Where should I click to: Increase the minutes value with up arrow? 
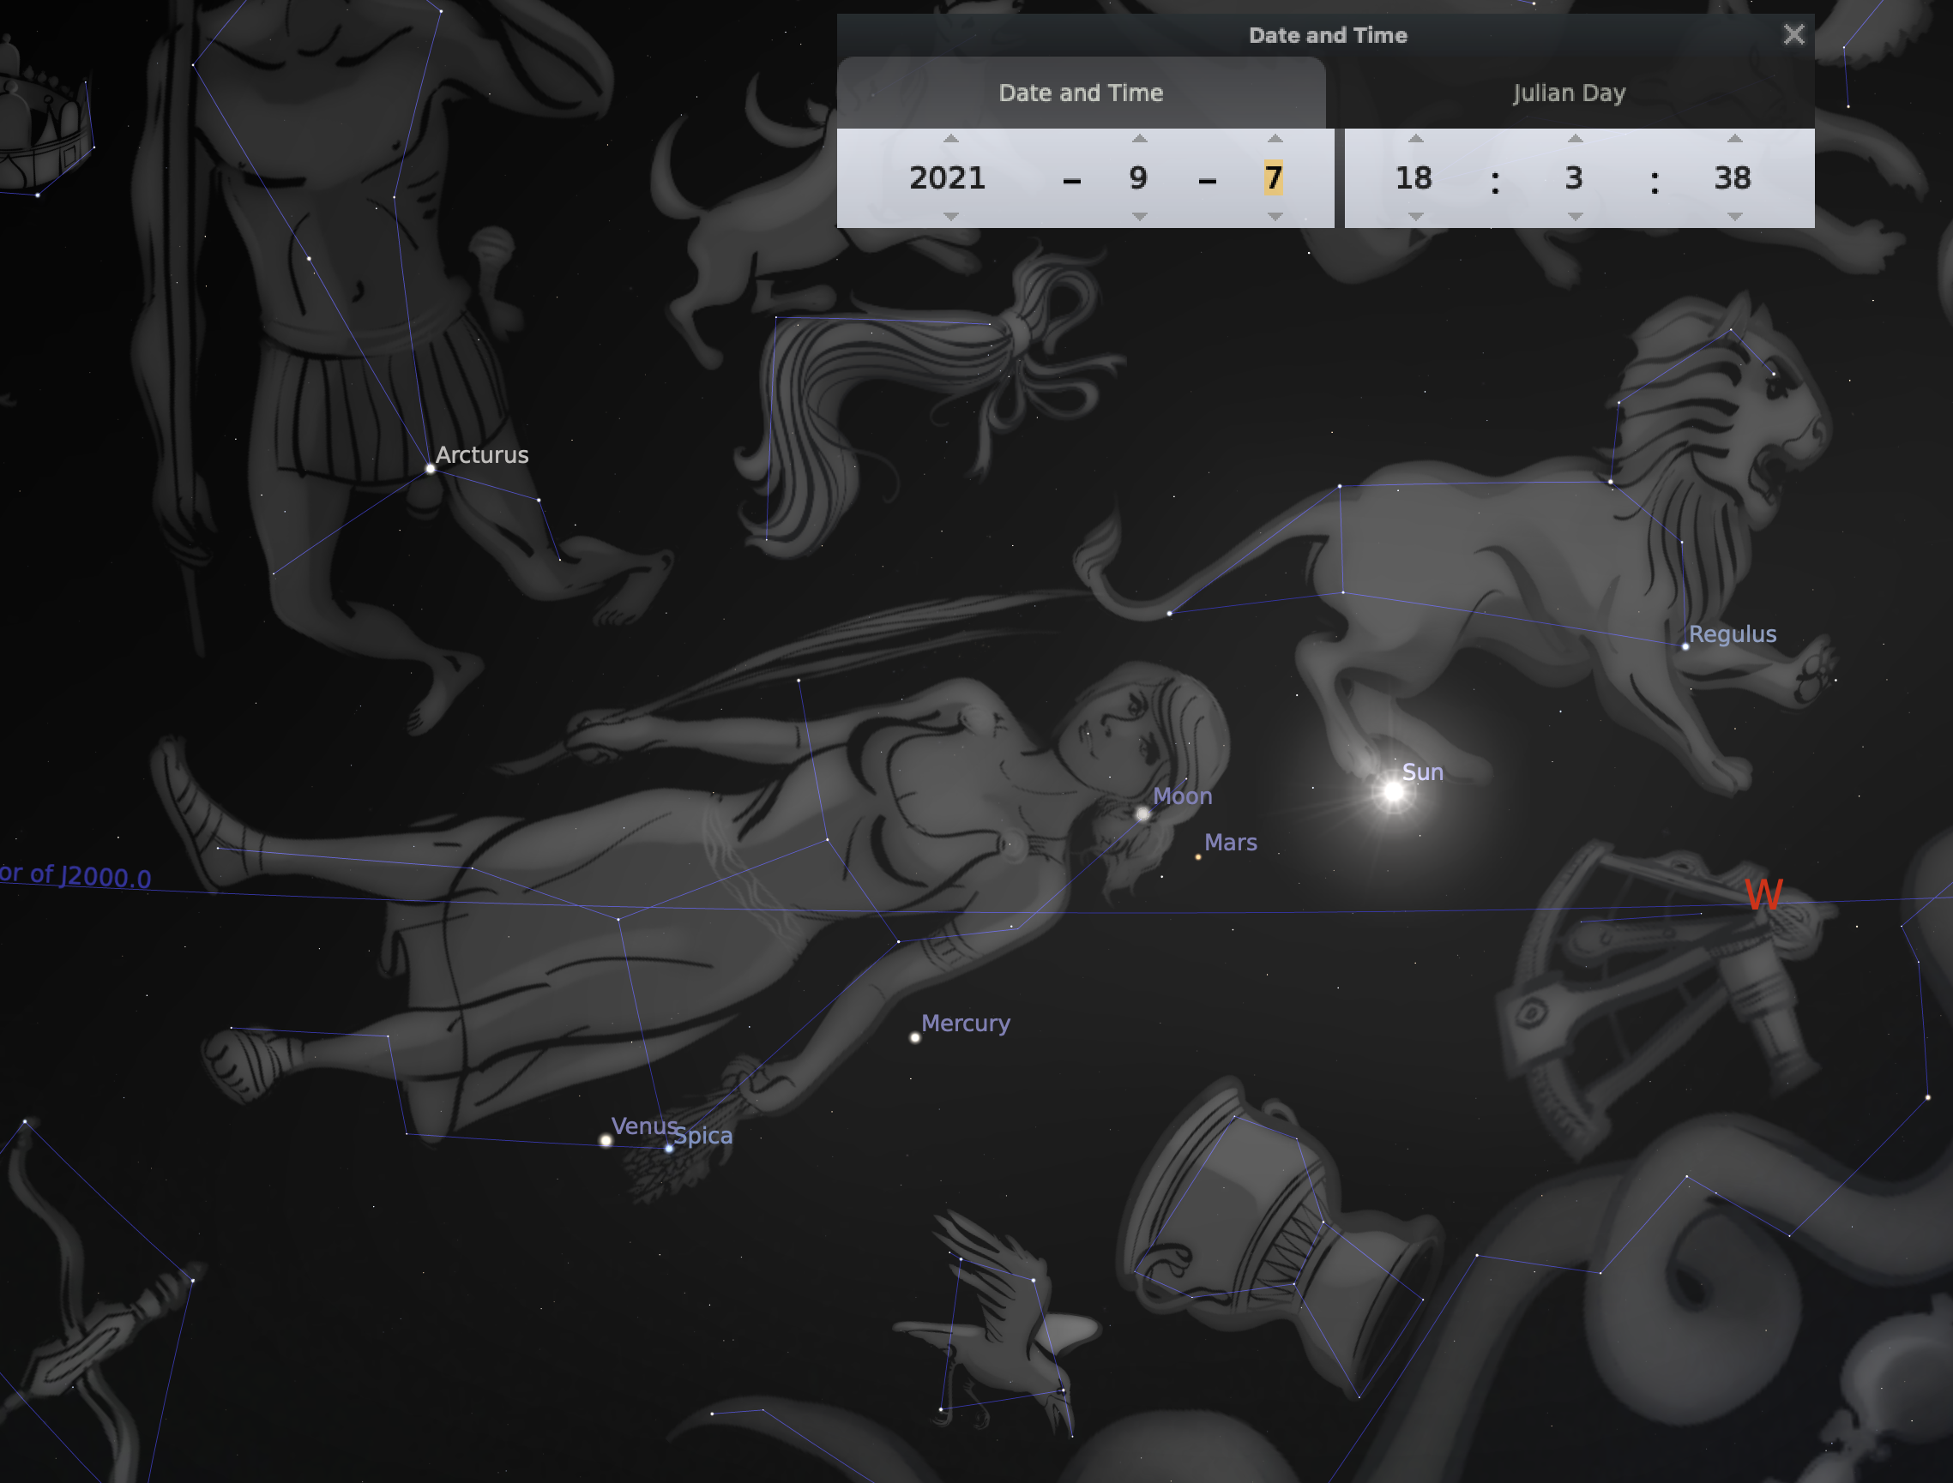tap(1575, 139)
